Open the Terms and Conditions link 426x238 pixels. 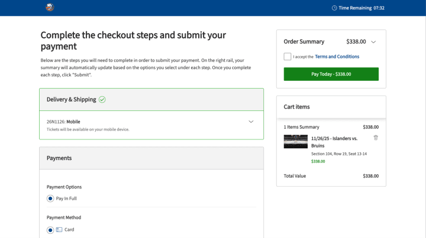pyautogui.click(x=337, y=57)
